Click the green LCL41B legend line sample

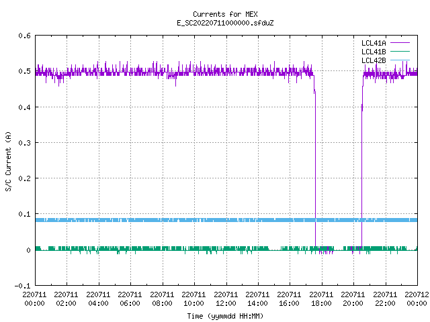click(x=400, y=52)
